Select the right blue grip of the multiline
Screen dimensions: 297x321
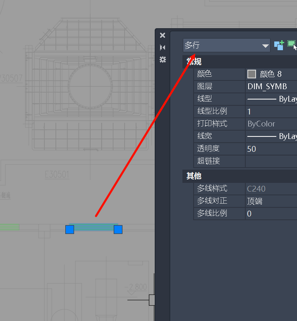click(118, 229)
